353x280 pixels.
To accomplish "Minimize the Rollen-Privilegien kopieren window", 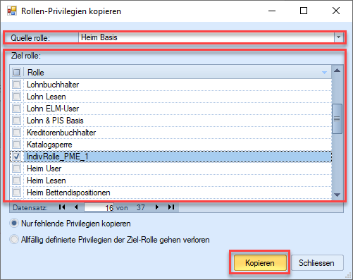I will (x=272, y=11).
